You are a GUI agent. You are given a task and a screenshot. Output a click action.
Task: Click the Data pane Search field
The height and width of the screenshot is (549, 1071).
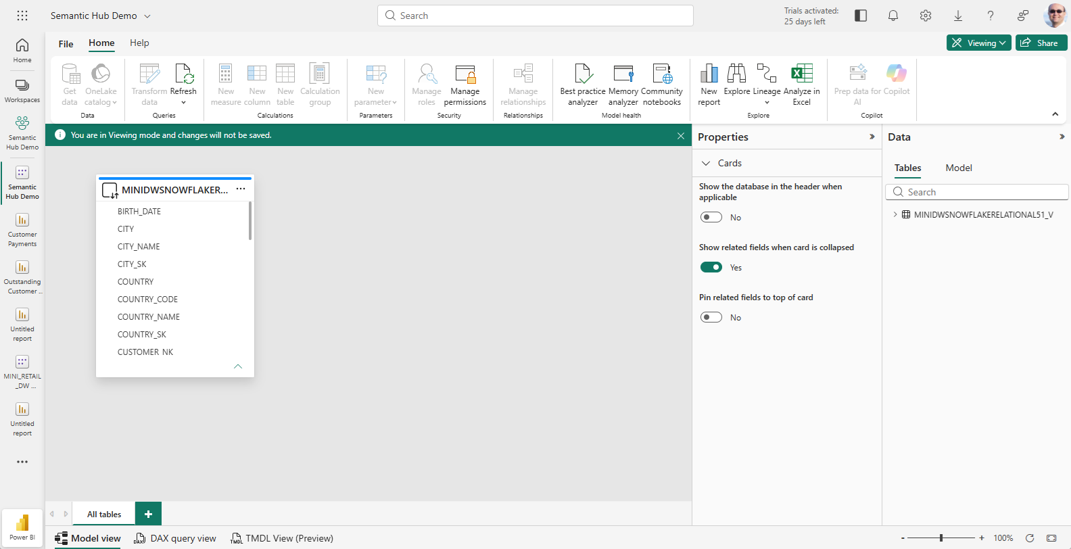coord(977,192)
